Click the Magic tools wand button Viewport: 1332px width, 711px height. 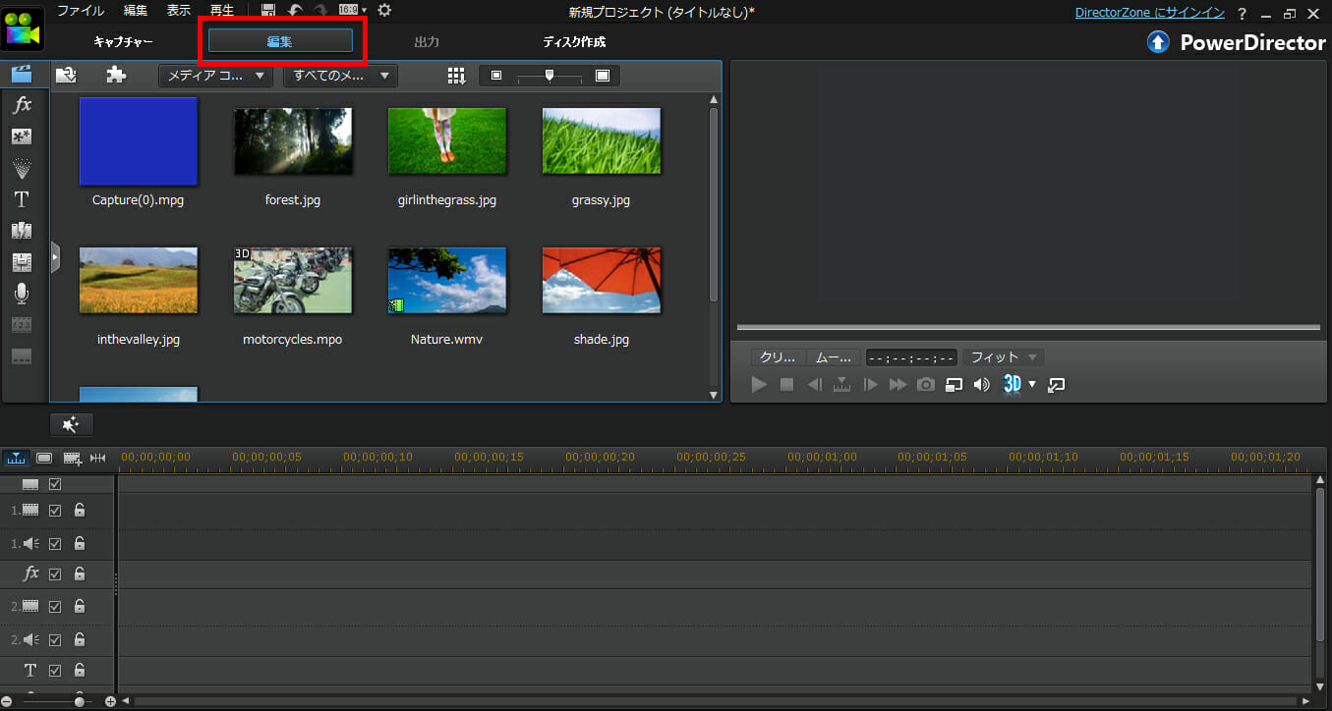[72, 424]
